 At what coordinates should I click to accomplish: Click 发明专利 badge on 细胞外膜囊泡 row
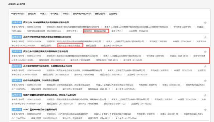(17, 95)
